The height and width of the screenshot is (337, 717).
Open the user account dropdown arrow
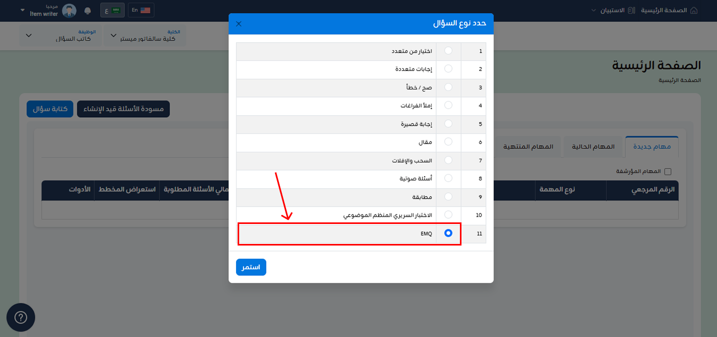coord(22,10)
